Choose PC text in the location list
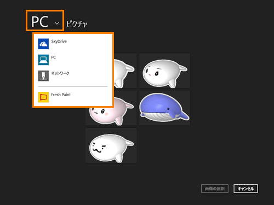The height and width of the screenshot is (205, 274). (x=54, y=57)
